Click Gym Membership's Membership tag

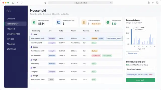coord(52,55)
